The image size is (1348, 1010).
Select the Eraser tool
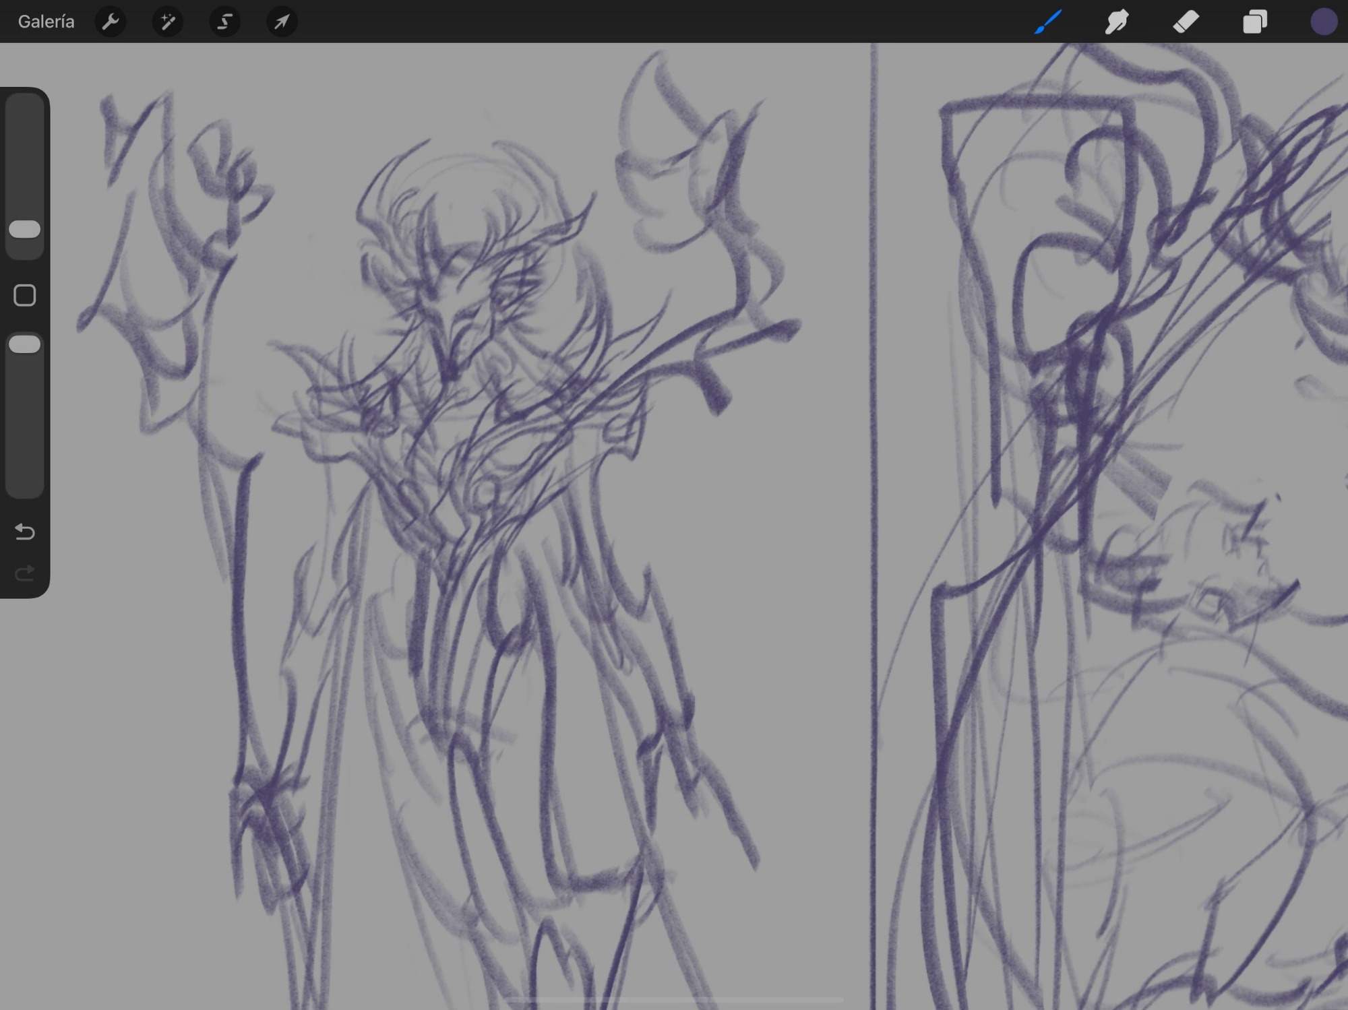point(1186,22)
